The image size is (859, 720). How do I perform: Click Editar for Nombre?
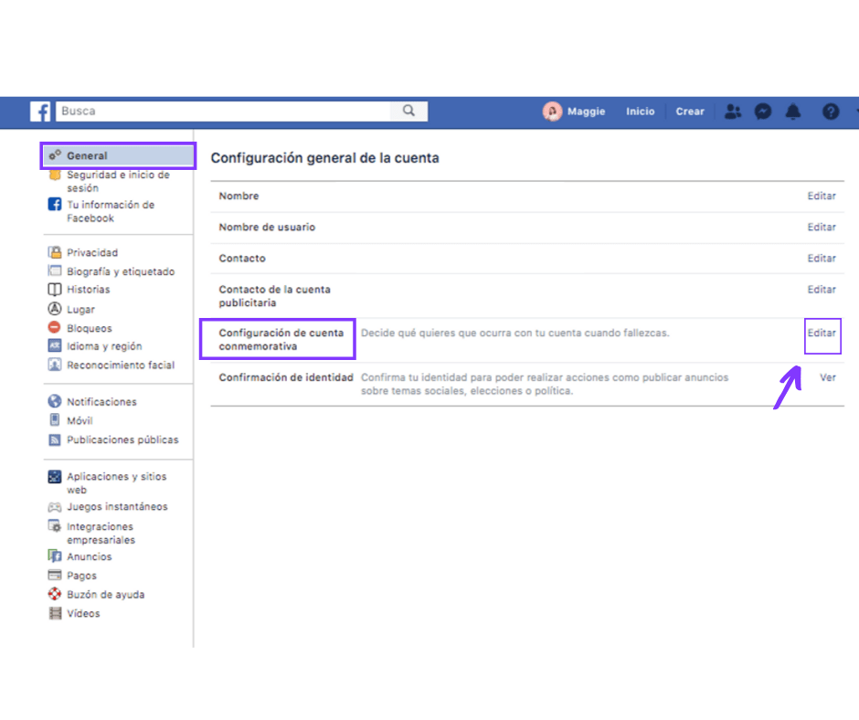[822, 196]
